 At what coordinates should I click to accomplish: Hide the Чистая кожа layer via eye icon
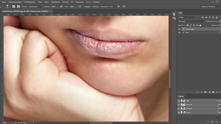[179, 29]
